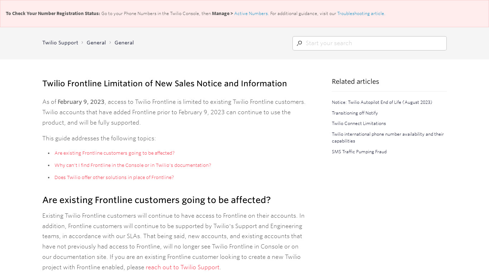Open 'SMS Traffic Pumping Fraud' article

359,152
